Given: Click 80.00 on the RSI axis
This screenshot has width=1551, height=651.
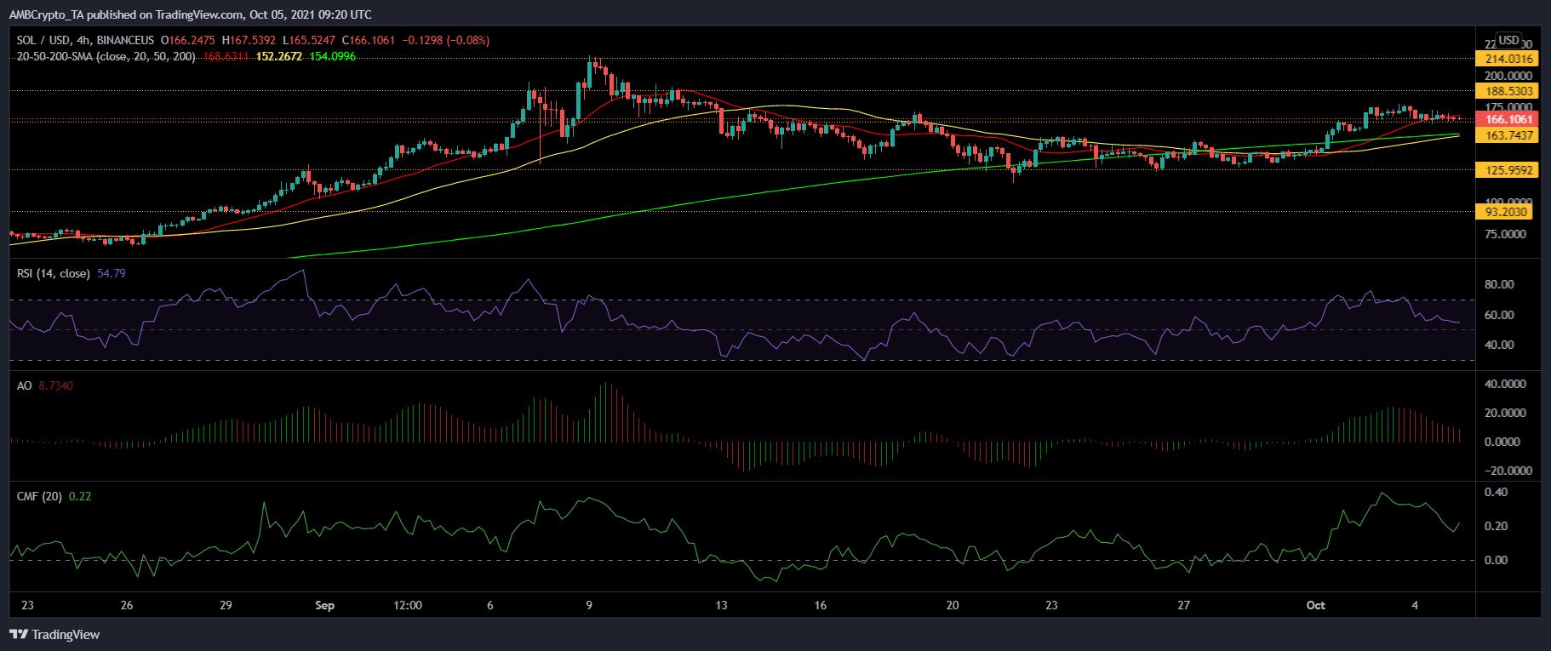Looking at the screenshot, I should tap(1499, 284).
